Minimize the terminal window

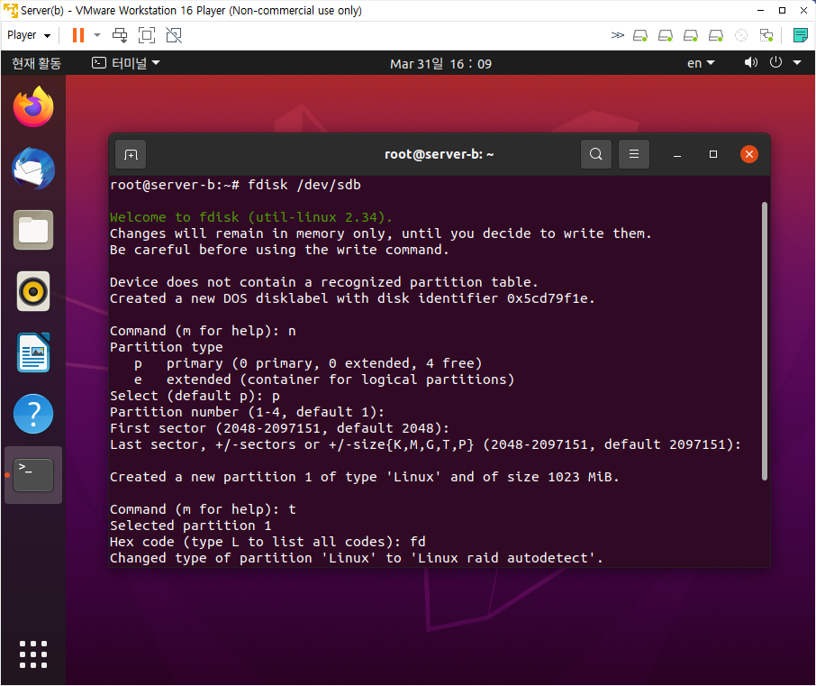(x=677, y=155)
